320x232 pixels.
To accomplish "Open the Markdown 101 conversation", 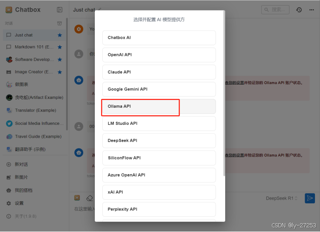I will pos(34,47).
